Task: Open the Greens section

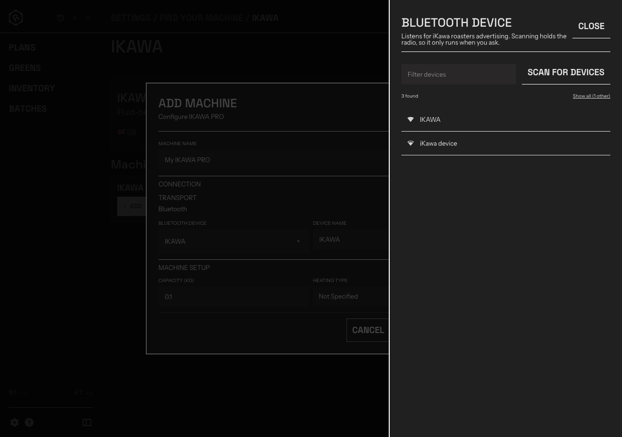Action: pos(25,67)
